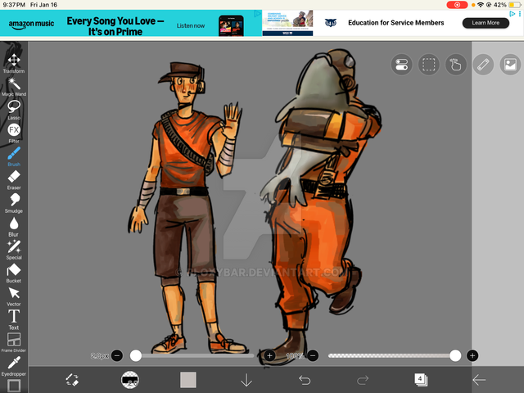This screenshot has height=393, width=524.
Task: Select the Transform tool
Action: point(14,61)
